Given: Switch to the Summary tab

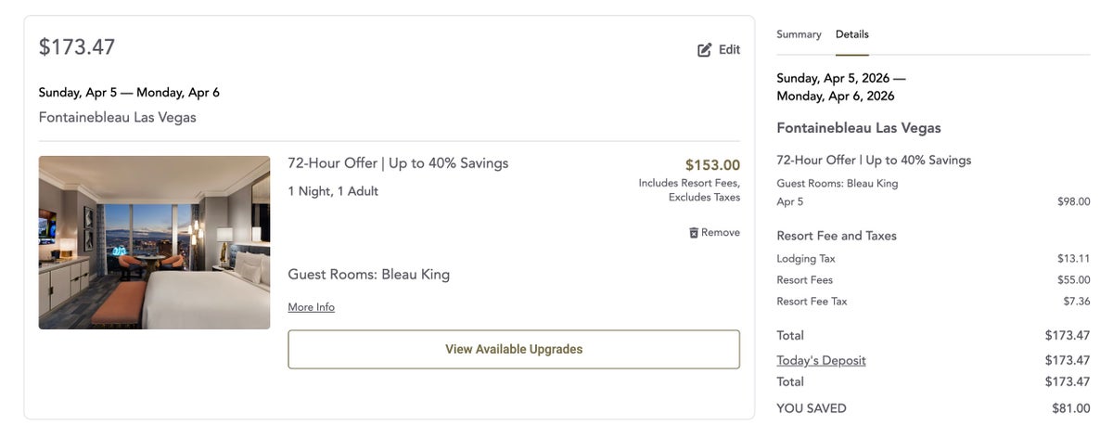Looking at the screenshot, I should (799, 34).
